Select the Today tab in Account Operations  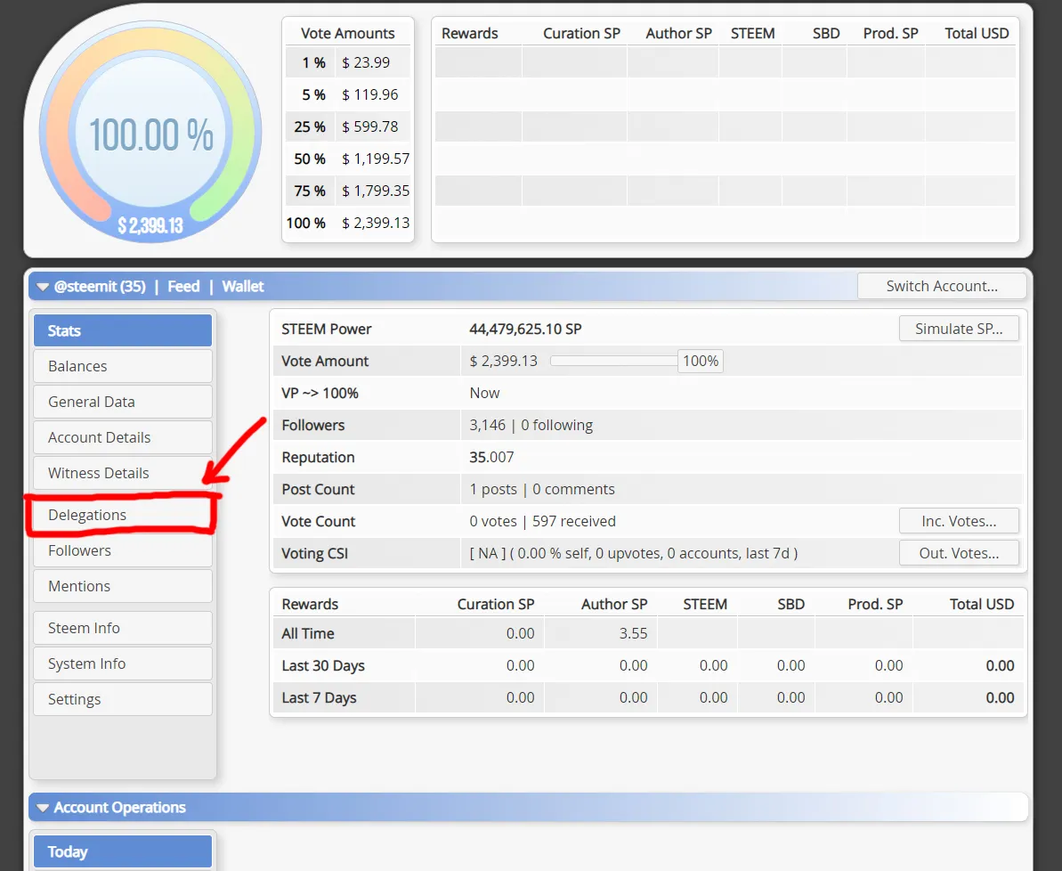123,852
